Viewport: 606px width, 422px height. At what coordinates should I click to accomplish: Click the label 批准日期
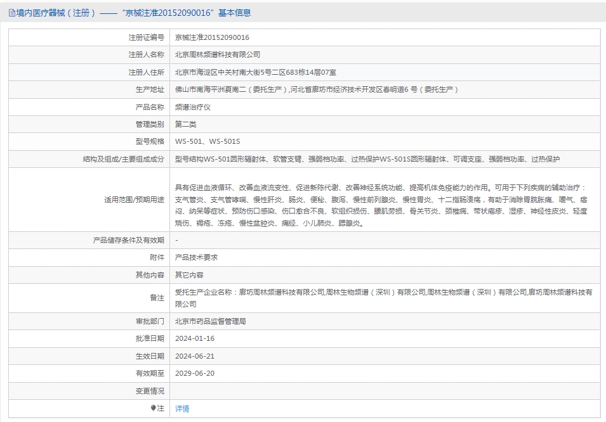tap(150, 338)
